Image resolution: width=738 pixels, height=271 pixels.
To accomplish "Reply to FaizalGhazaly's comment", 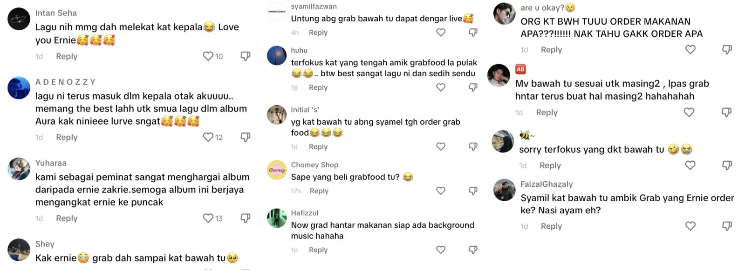I will click(x=551, y=226).
